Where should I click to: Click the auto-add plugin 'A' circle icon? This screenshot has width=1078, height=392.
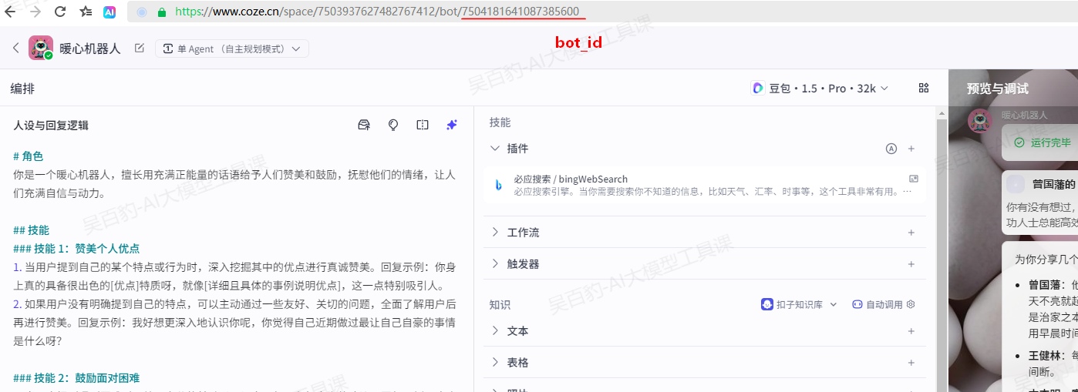(891, 149)
